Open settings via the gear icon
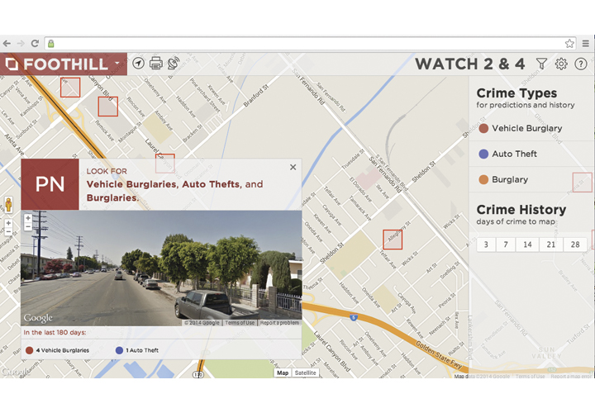This screenshot has width=595, height=413. (x=561, y=64)
